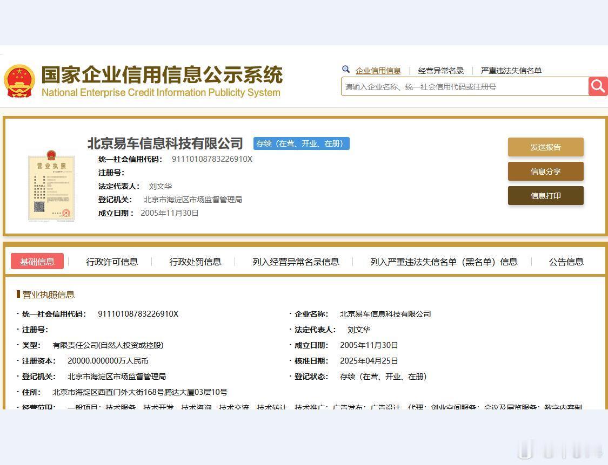The image size is (608, 465).
Task: Click the approval date 2025年04月25日
Action: point(369,361)
